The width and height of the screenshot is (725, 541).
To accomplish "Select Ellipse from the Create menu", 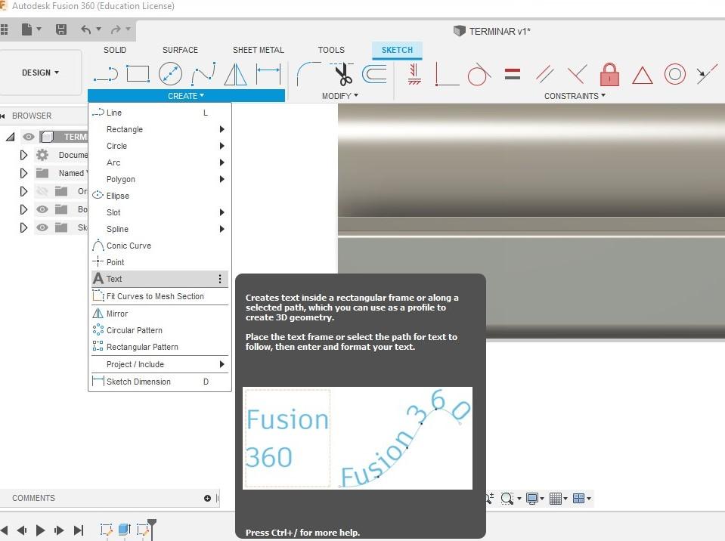I will 160,196.
